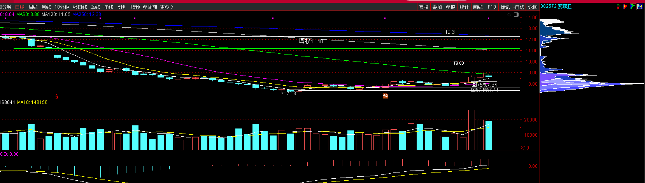Viewport: 645px width, 183px height.
Task: Click the 7.18 low price annotation
Action: tap(289, 93)
